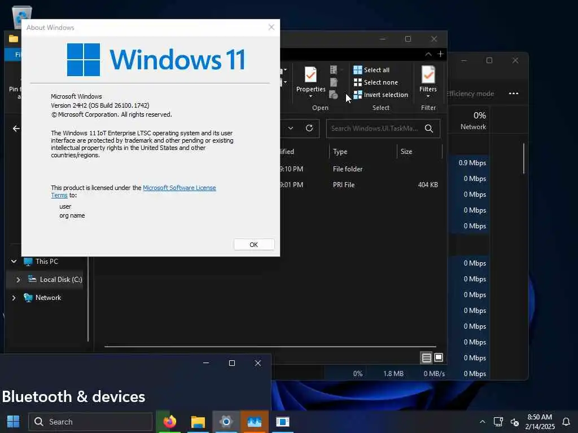
Task: Open Firefox from the taskbar
Action: pyautogui.click(x=169, y=422)
